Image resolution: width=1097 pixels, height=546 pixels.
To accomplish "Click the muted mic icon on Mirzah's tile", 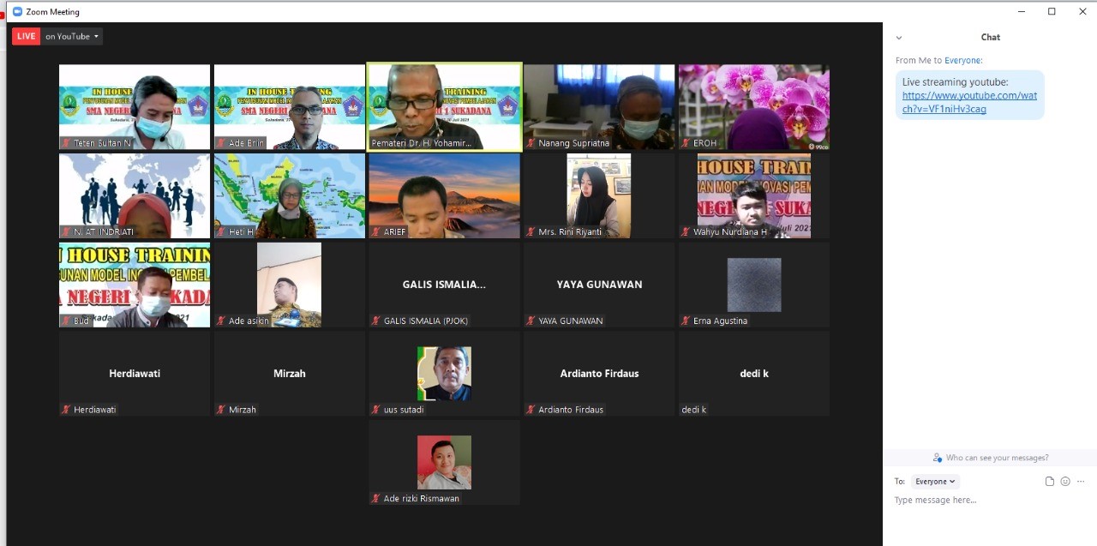I will click(x=221, y=410).
